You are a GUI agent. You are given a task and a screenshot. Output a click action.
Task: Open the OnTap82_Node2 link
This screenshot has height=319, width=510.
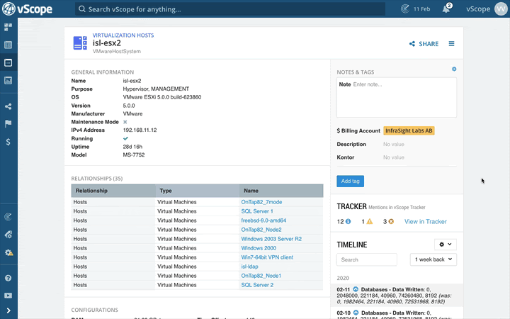tap(261, 230)
